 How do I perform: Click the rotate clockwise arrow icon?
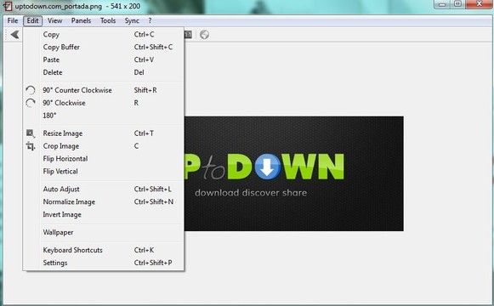pyautogui.click(x=31, y=103)
